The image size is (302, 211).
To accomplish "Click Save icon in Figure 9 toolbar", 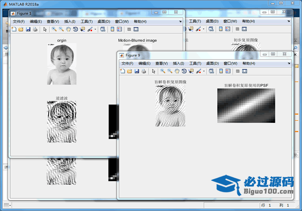I will point(137,71).
